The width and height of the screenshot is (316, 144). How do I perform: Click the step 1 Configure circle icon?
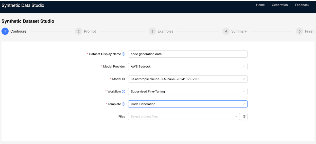click(5, 31)
